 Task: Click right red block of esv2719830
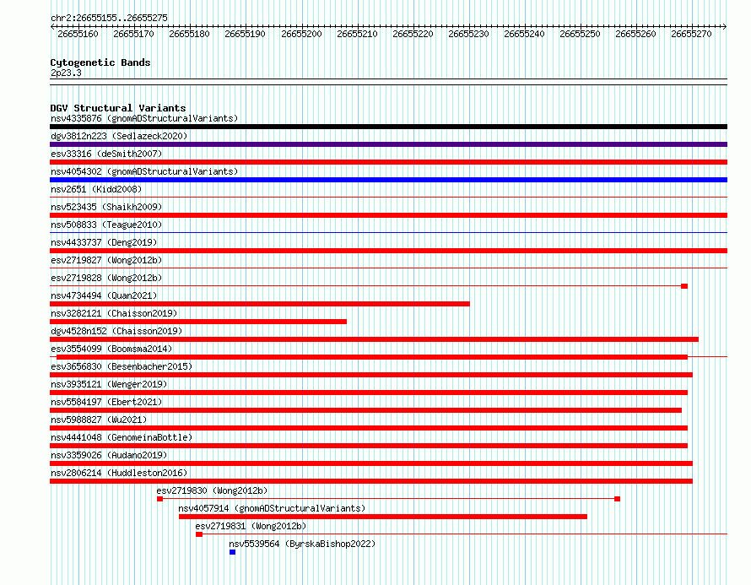[x=618, y=499]
